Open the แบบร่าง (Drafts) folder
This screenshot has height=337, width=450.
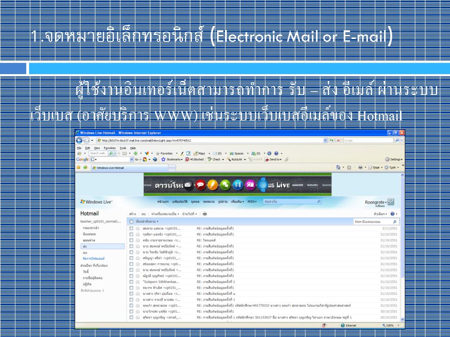pyautogui.click(x=89, y=240)
